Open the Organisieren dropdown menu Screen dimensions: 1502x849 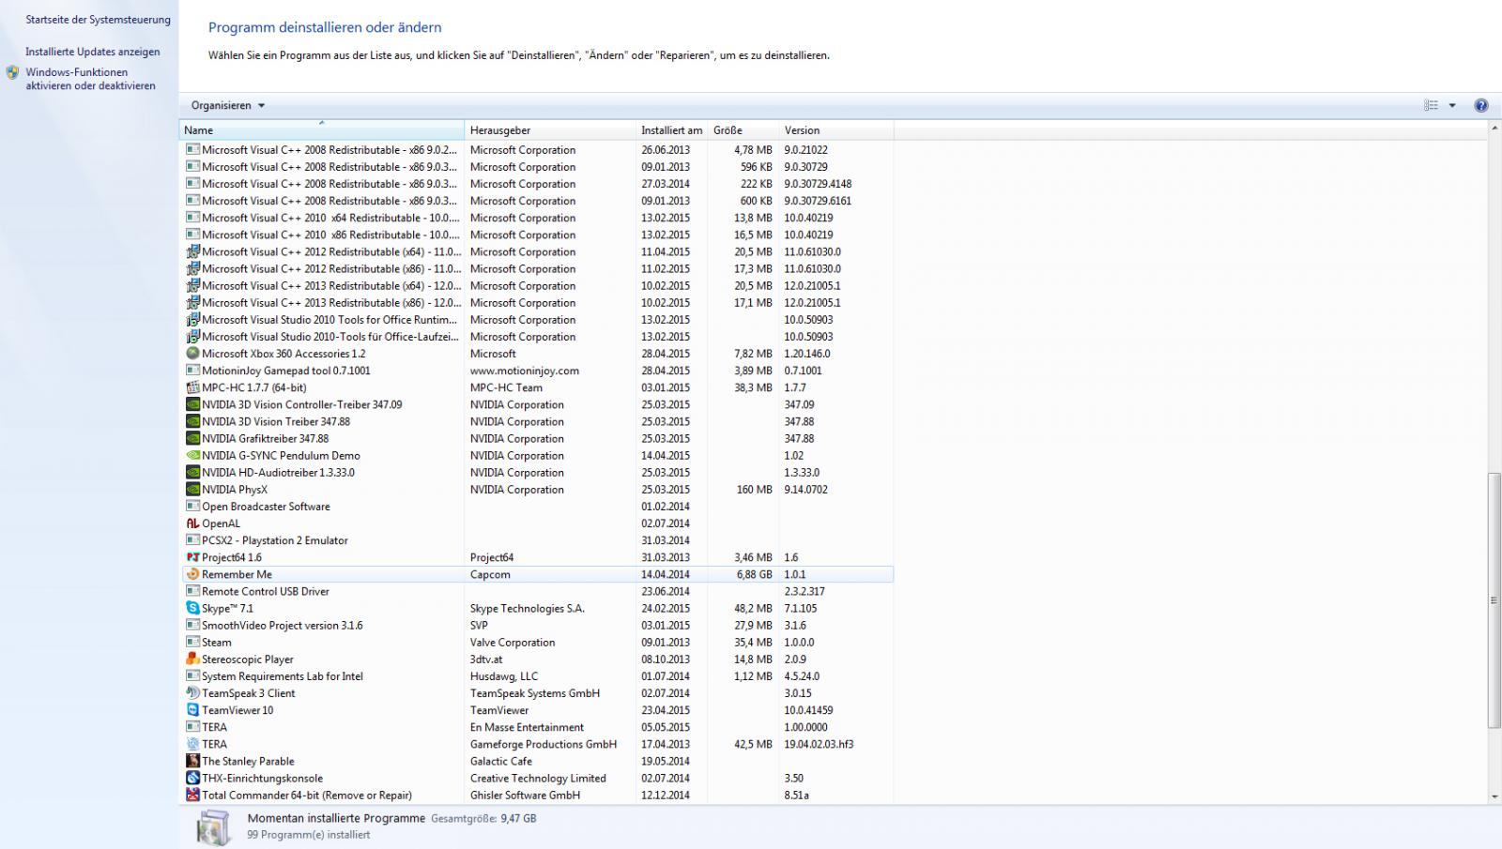228,105
